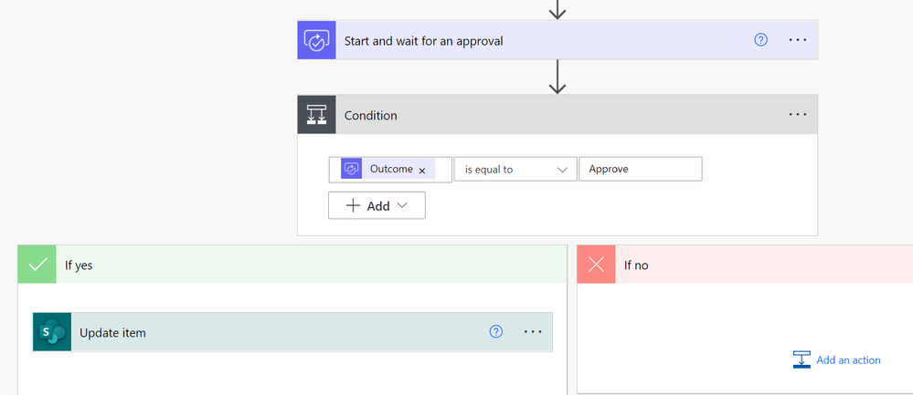The height and width of the screenshot is (395, 913).
Task: Click the Condition control icon
Action: pyautogui.click(x=316, y=115)
